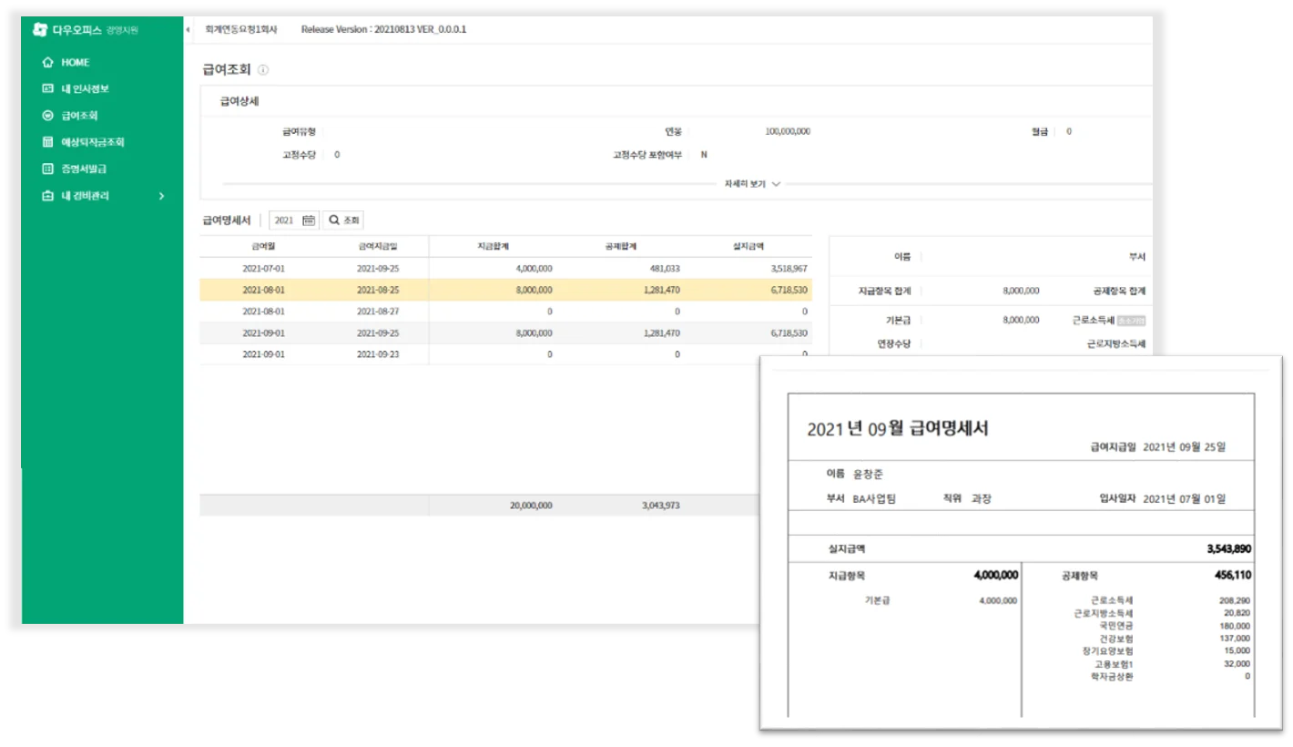This screenshot has height=747, width=1293.
Task: Click the deduction total 456,110 on payslip
Action: (x=1232, y=576)
